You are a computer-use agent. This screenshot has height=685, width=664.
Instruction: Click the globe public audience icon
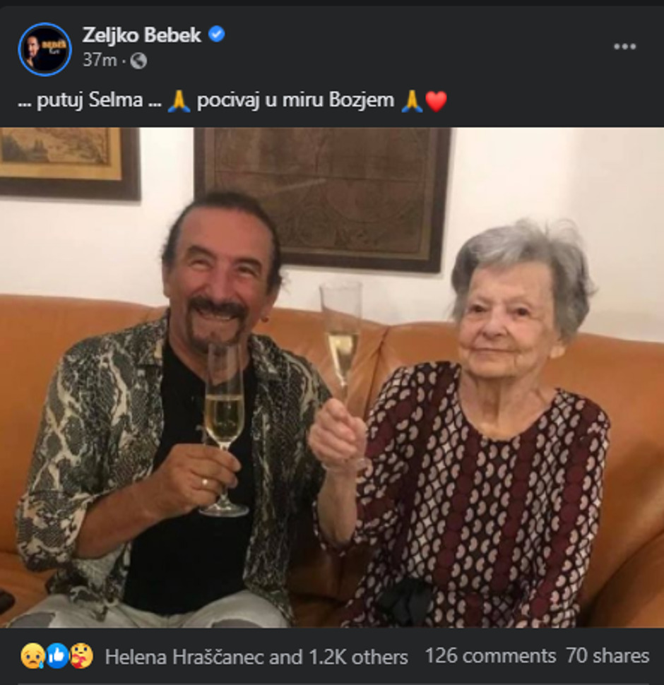click(x=138, y=61)
